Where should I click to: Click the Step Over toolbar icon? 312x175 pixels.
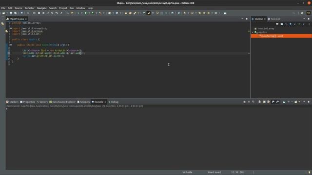click(57, 13)
